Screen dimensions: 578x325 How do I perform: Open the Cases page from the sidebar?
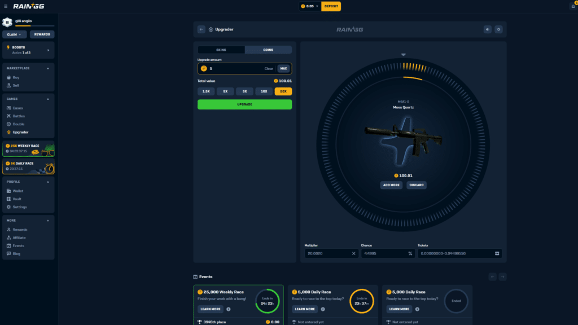[x=20, y=107]
